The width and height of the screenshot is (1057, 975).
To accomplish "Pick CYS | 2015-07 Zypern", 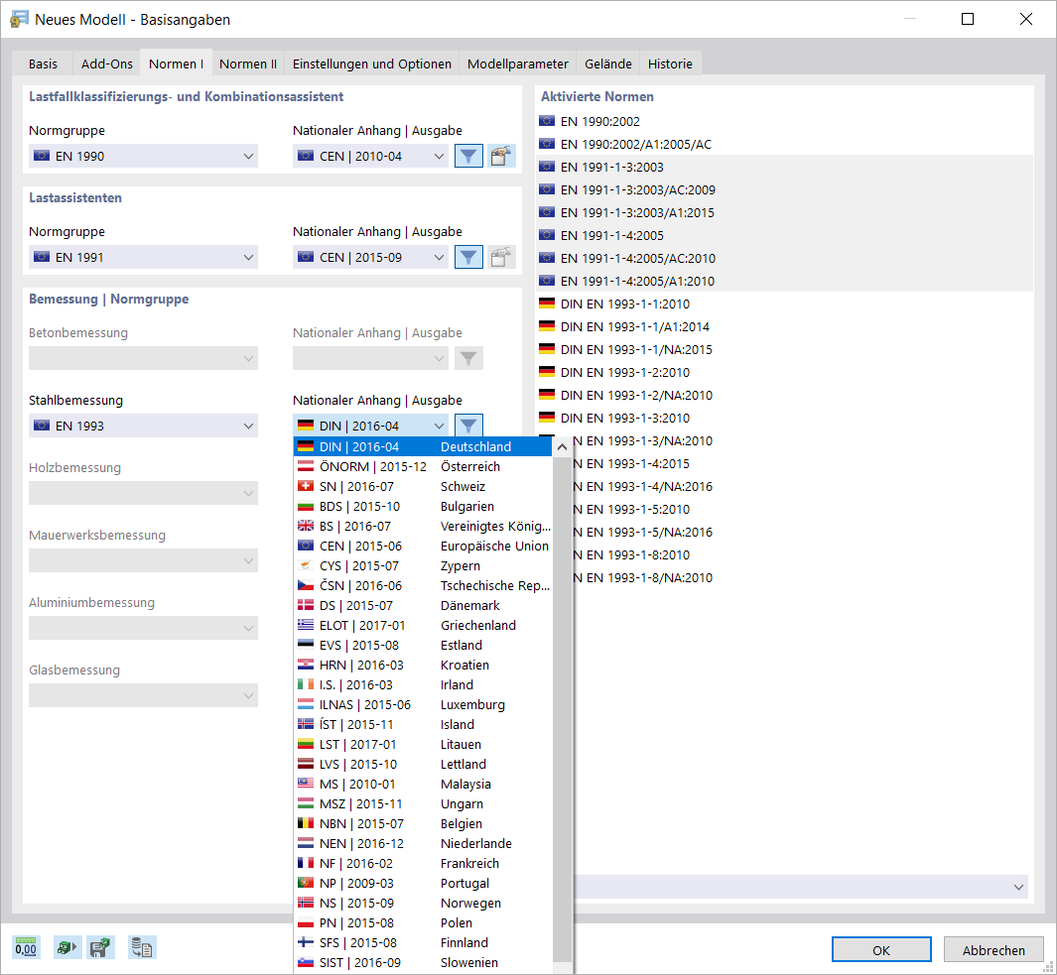I will (x=423, y=566).
